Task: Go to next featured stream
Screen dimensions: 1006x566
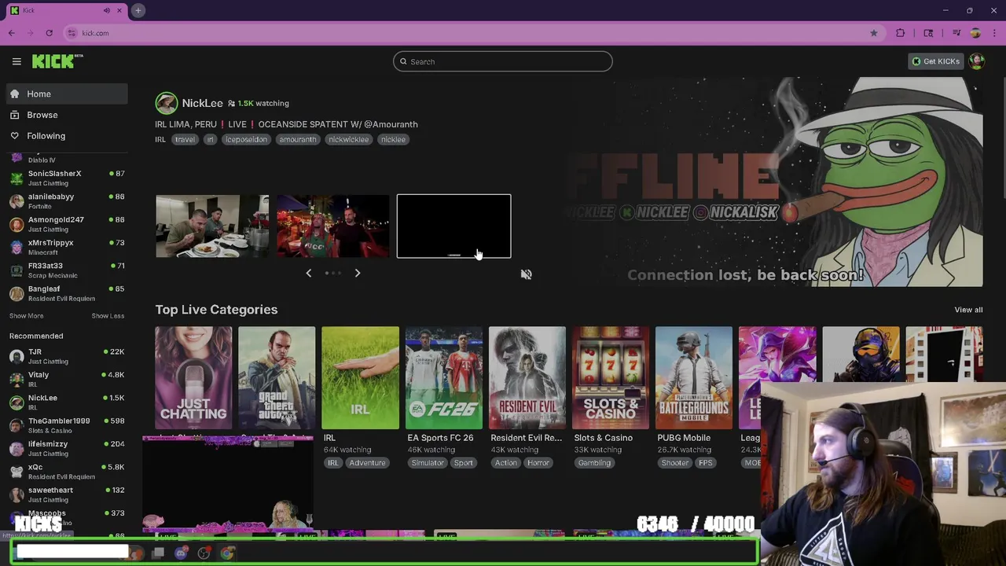Action: 358,273
